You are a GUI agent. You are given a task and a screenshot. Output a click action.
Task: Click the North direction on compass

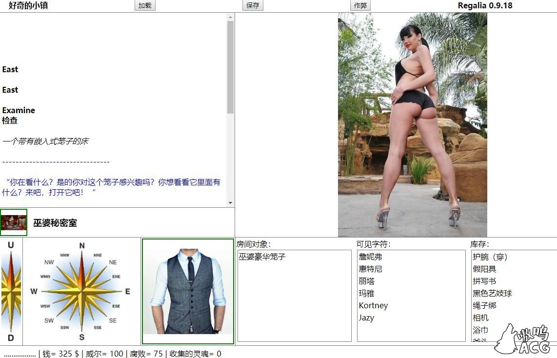coord(82,246)
